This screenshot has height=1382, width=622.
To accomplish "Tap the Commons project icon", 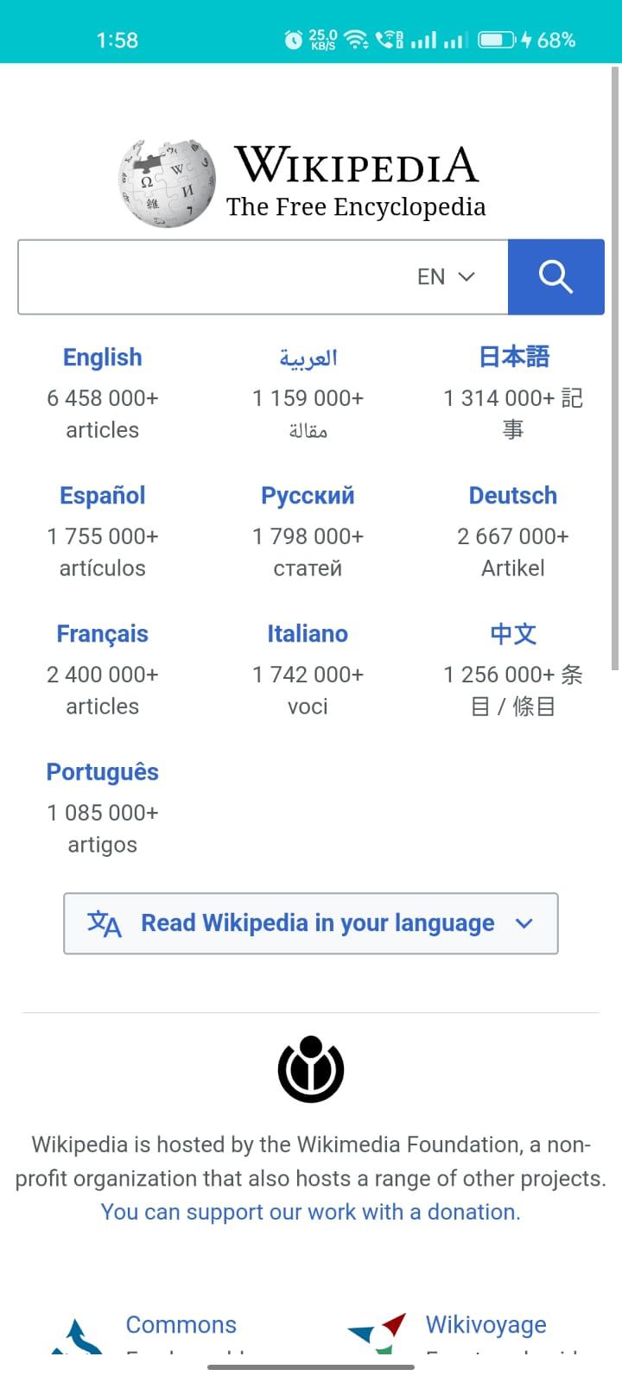I will 77,1335.
